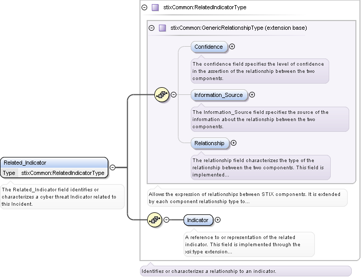Collapse the stixCommon:RelatedIndicatorType container

coord(144,8)
